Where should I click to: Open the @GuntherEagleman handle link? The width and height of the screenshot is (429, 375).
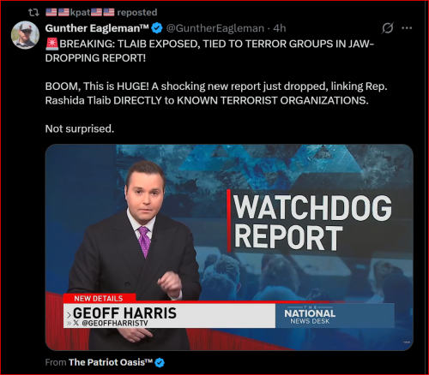click(x=215, y=28)
